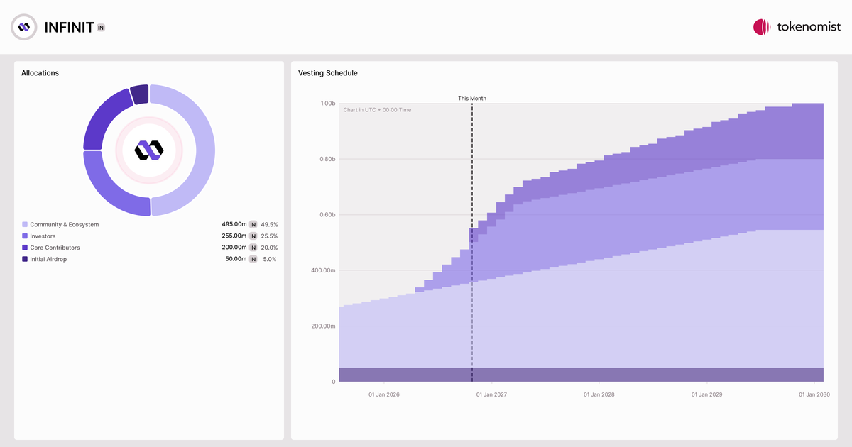
Task: Click the INFINIT token logo in the header
Action: coord(24,27)
